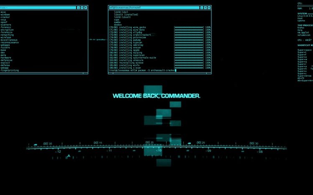Select the '-exploit' line in left terminal
313x195 pixels.
[5, 63]
